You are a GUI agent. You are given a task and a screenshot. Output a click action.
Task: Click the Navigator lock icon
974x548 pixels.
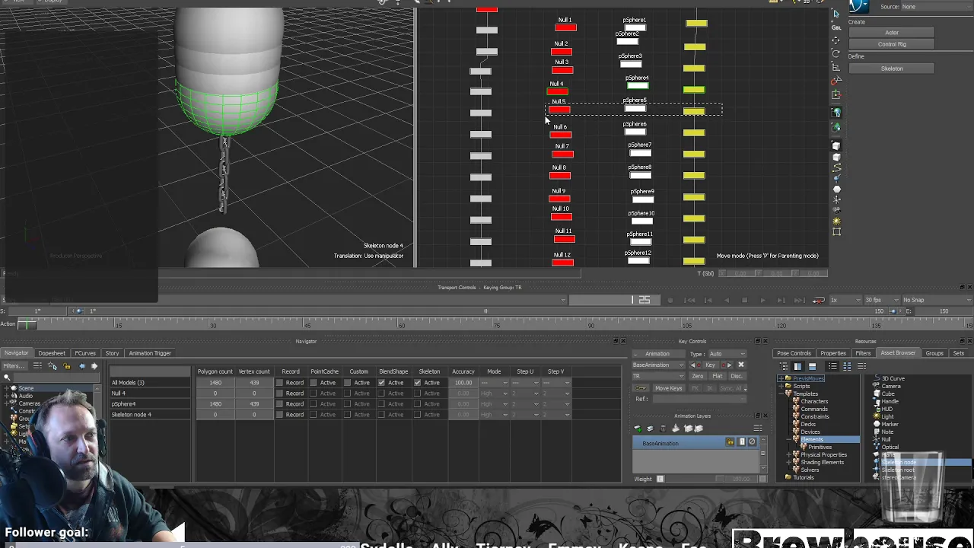coord(67,366)
